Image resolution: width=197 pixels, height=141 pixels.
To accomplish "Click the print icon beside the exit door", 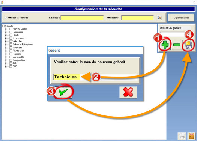I will tap(182, 136).
